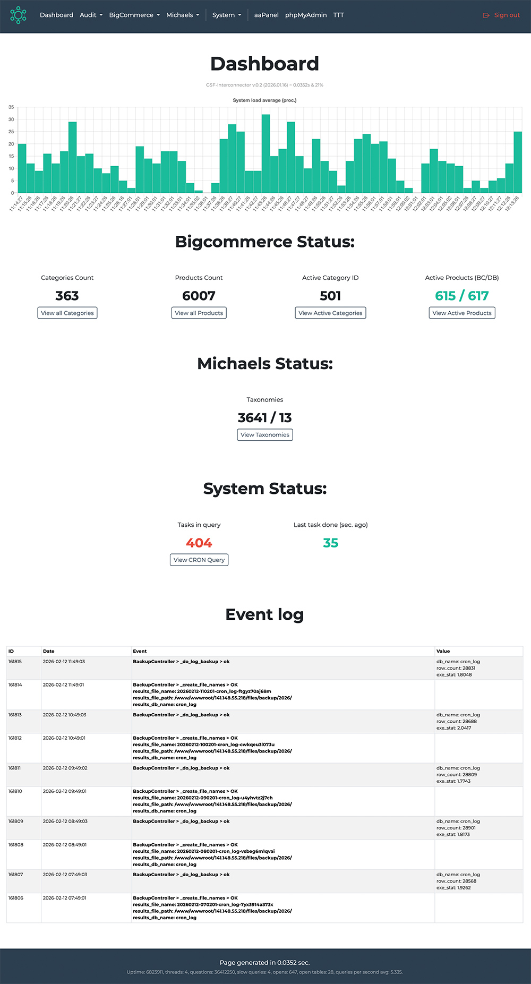Click the taxonomies value 3641 / 13
Viewport: 531px width, 984px height.
pyautogui.click(x=265, y=417)
